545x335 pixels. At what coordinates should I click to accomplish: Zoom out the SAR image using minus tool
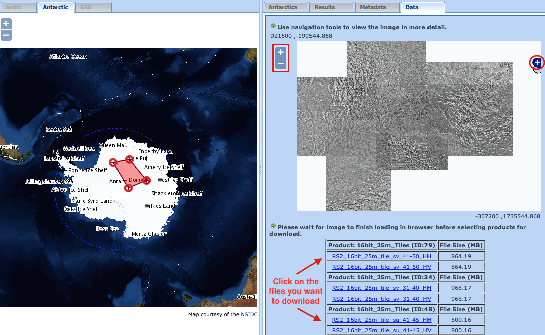click(280, 64)
